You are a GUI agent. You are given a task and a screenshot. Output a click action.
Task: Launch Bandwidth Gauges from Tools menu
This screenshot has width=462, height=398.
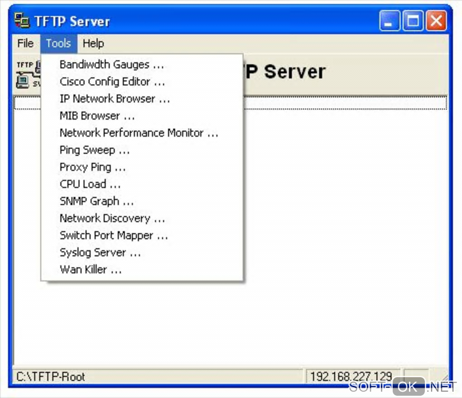[x=142, y=64]
